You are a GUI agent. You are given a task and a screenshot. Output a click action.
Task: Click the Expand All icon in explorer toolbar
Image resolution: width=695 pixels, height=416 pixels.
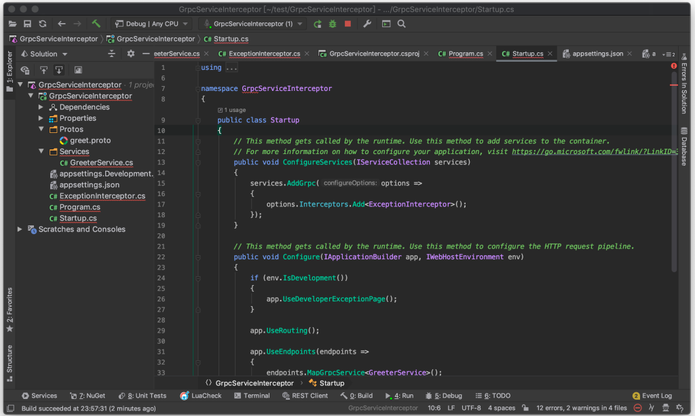click(43, 70)
